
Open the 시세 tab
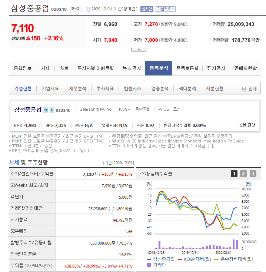(46, 68)
